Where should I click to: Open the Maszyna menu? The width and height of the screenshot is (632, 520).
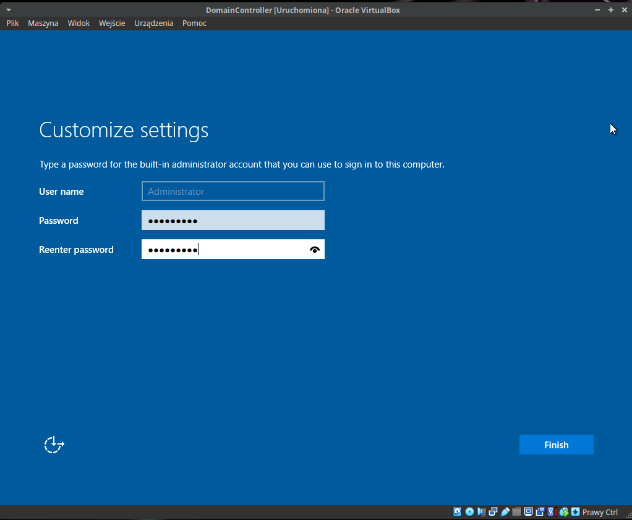(x=43, y=23)
